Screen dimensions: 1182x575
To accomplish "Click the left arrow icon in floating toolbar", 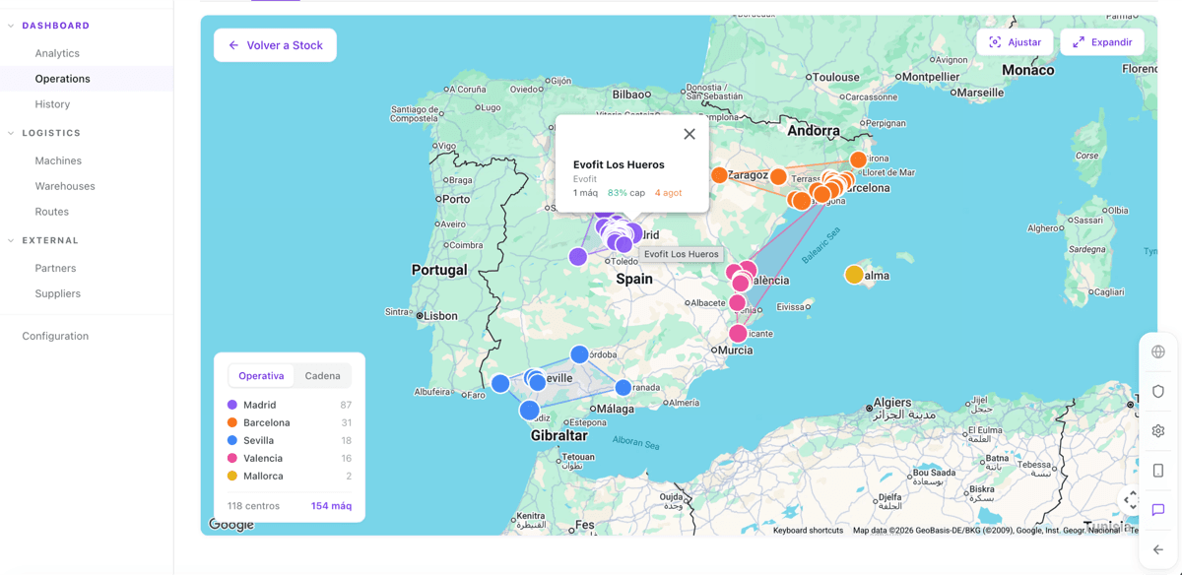I will (x=1158, y=549).
